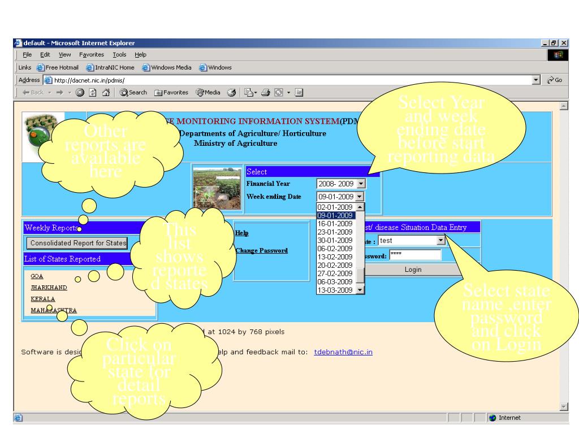
Task: Select 30-01-2009 from date list
Action: [335, 240]
